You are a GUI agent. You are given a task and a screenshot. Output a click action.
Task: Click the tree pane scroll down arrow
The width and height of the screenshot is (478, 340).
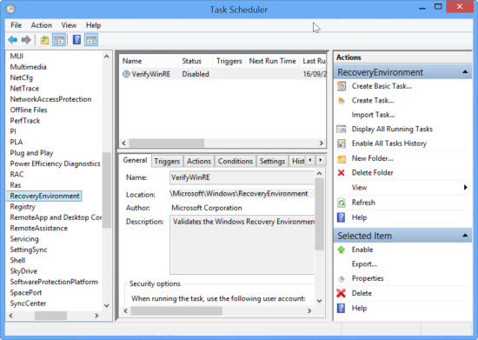pyautogui.click(x=107, y=305)
